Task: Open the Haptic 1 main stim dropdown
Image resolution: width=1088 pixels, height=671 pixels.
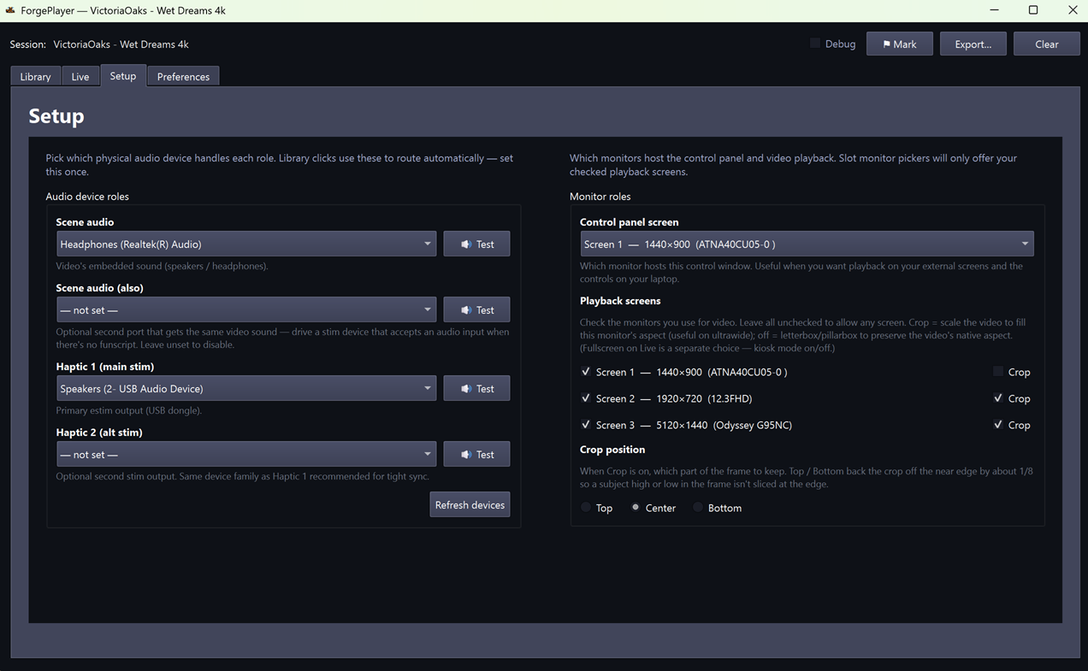Action: [x=246, y=388]
